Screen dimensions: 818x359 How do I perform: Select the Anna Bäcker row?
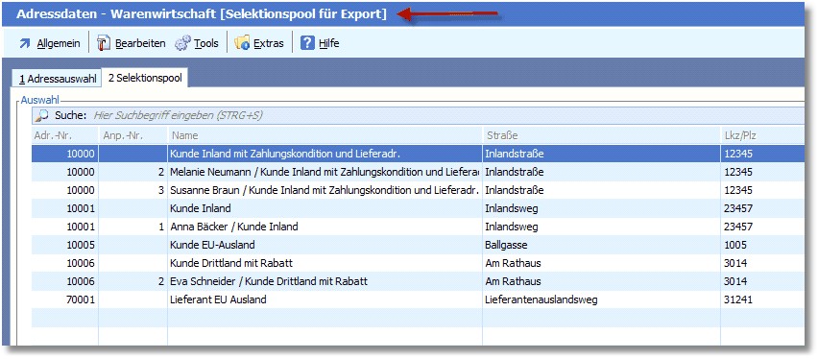tap(418, 227)
